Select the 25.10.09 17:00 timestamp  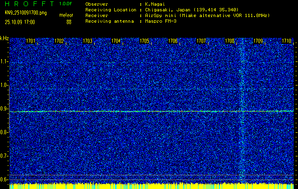coord(21,22)
